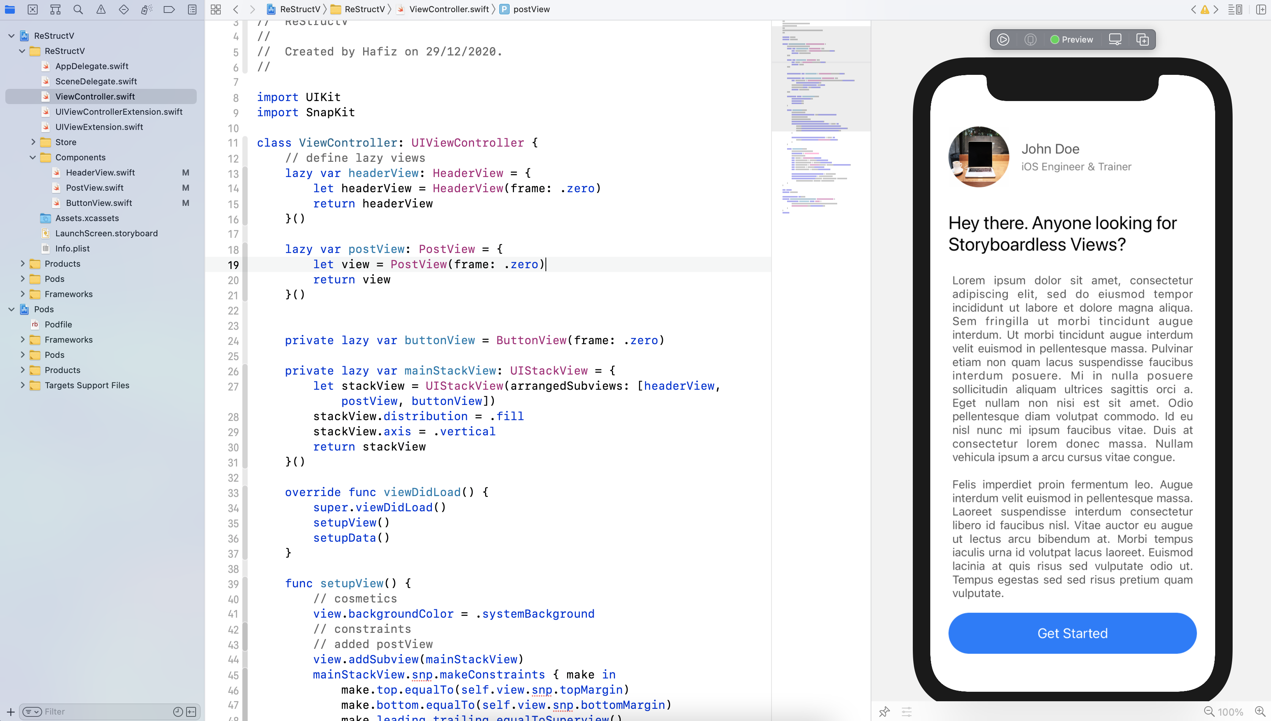This screenshot has width=1271, height=721.
Task: Toggle recent files filter clock icon
Action: pos(178,712)
